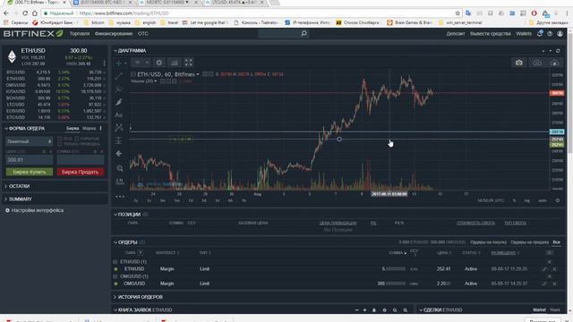Screen dimensions: 573x322
Task: Toggle chart fullscreen mode
Action: pos(189,63)
